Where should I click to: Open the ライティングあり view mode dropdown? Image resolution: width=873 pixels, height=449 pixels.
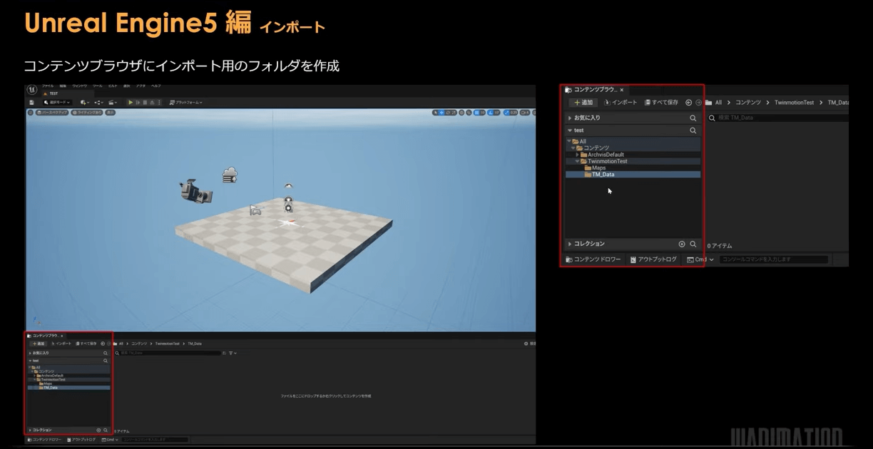pyautogui.click(x=87, y=113)
